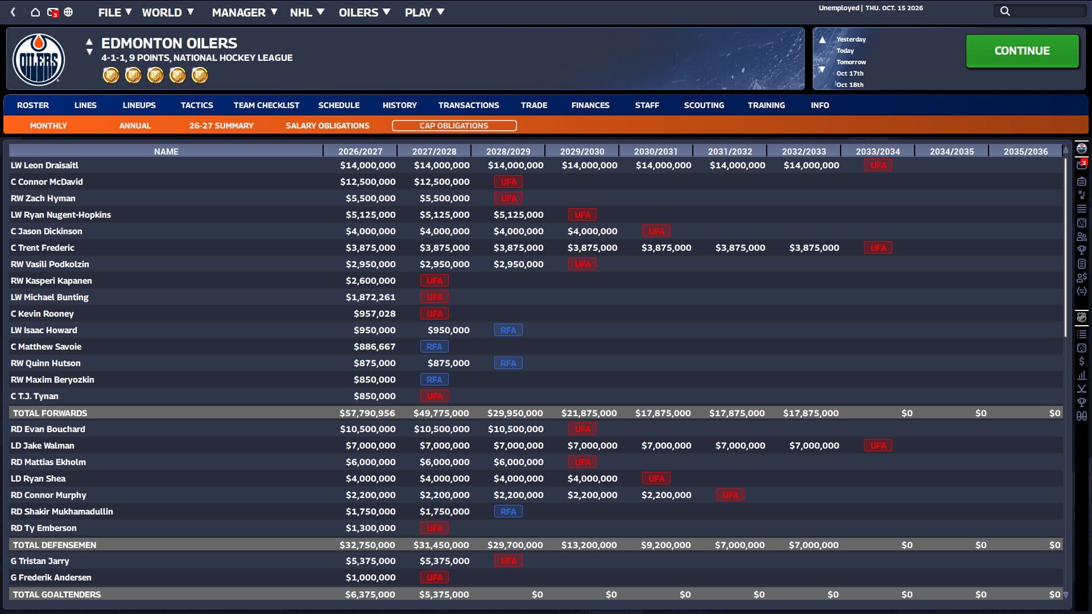Select CAP OBLIGATIONS button
This screenshot has height=614, width=1092.
[454, 126]
